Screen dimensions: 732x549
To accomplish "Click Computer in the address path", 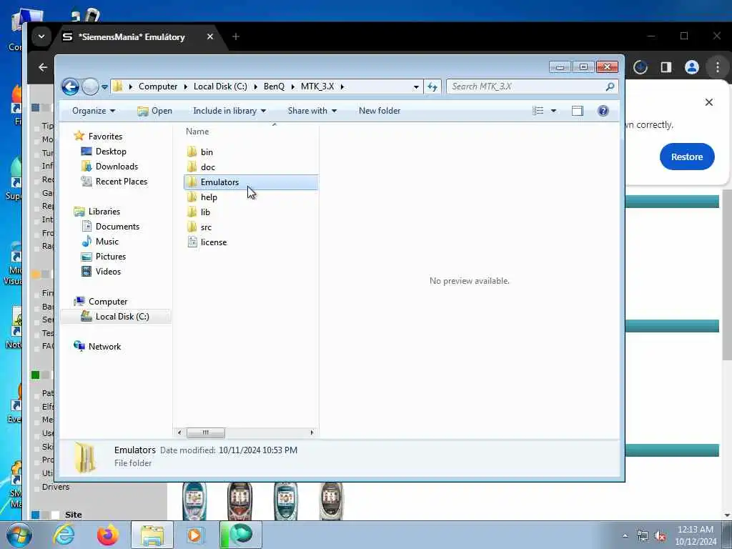I will point(158,86).
